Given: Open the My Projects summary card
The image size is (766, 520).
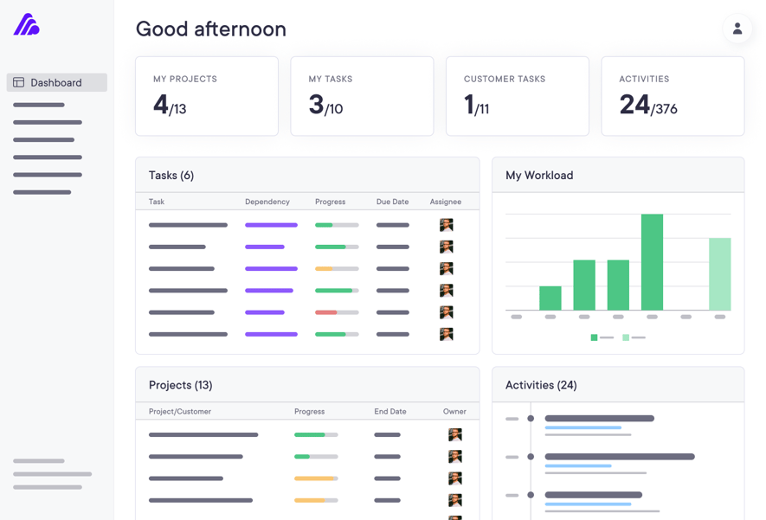Looking at the screenshot, I should [x=206, y=95].
